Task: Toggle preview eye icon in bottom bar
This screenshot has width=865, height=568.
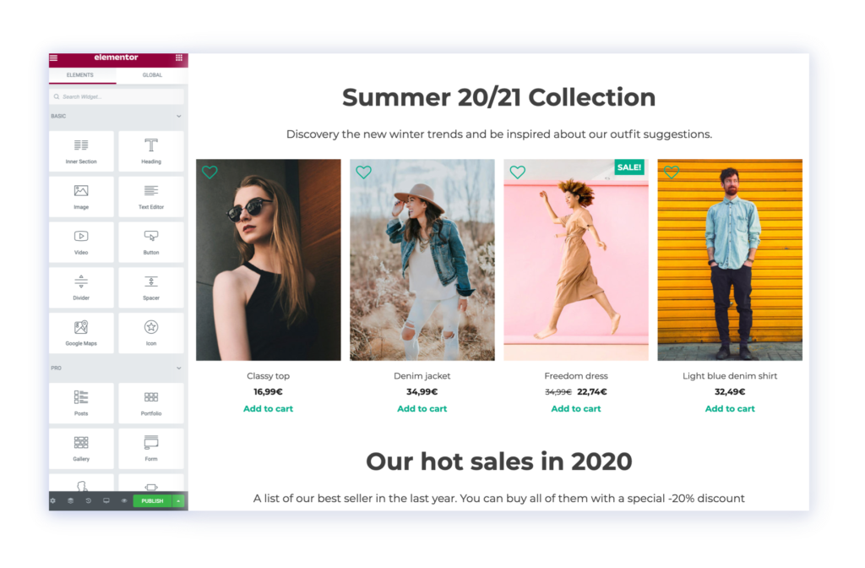Action: [124, 500]
